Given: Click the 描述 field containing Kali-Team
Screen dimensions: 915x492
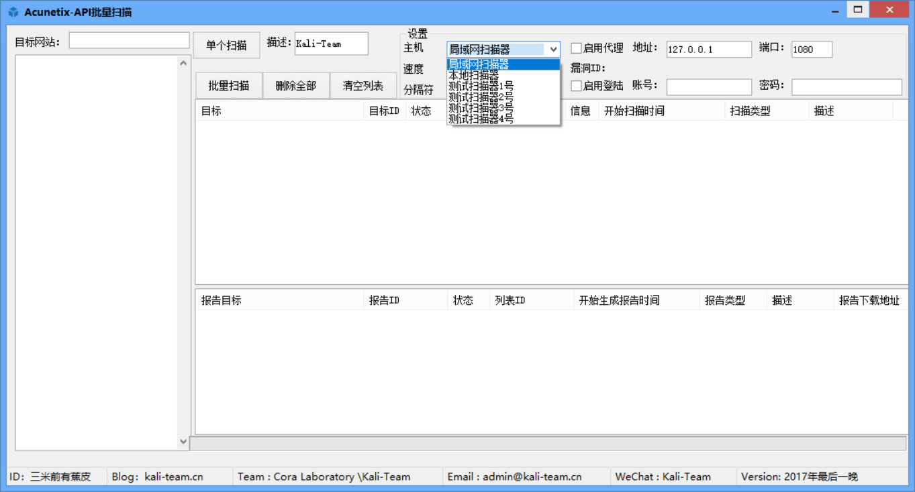Looking at the screenshot, I should coord(332,44).
